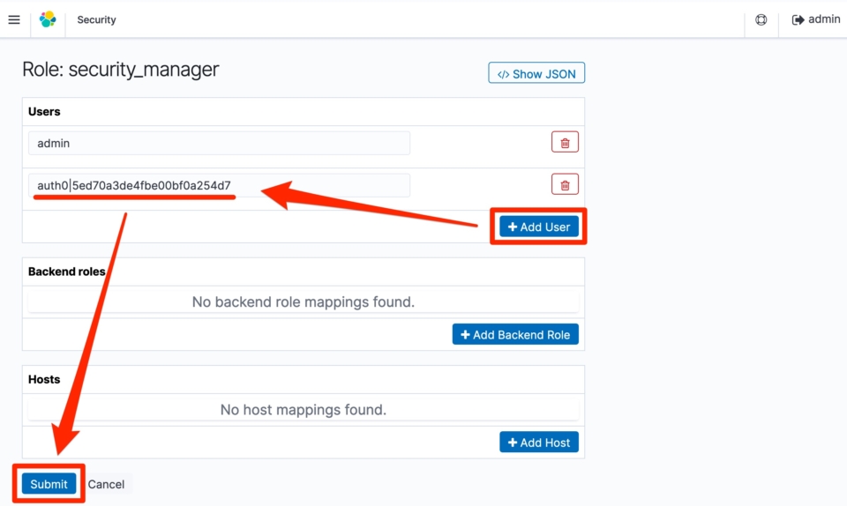847x506 pixels.
Task: Click the Kibana colorful logo
Action: tap(48, 19)
